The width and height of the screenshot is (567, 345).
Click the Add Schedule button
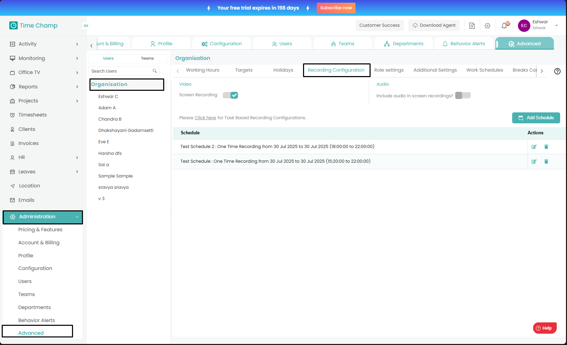[536, 118]
